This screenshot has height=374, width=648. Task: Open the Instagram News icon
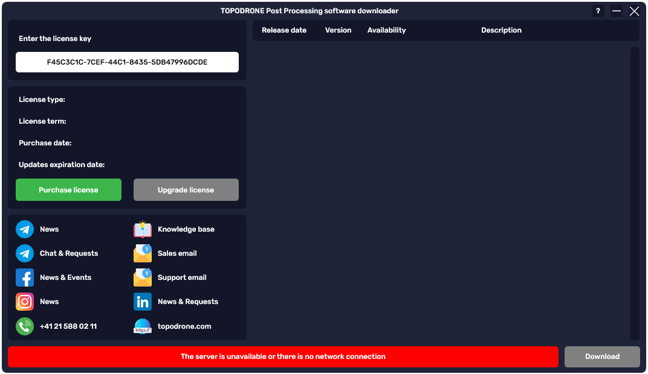25,302
